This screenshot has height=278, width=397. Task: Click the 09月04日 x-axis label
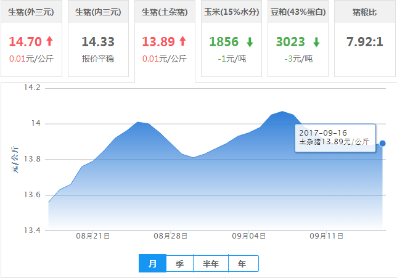coord(249,237)
